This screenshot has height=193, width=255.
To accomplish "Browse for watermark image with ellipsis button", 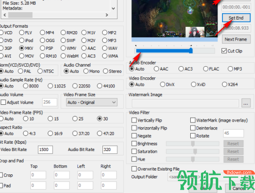I will (246, 103).
